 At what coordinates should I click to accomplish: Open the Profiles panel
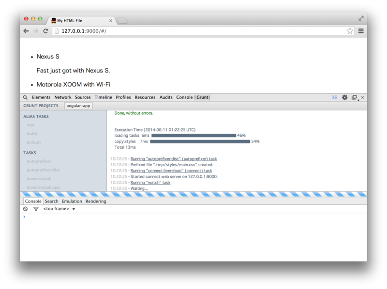(123, 98)
